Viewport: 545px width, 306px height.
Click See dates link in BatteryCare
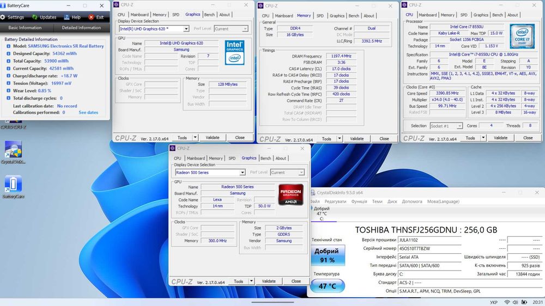click(88, 113)
